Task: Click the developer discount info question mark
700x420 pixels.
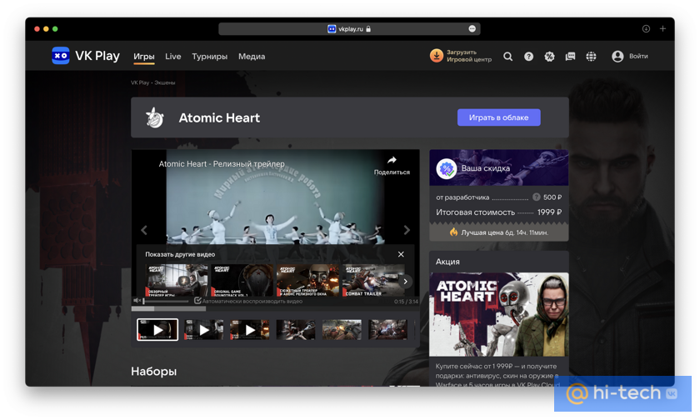Action: click(537, 197)
